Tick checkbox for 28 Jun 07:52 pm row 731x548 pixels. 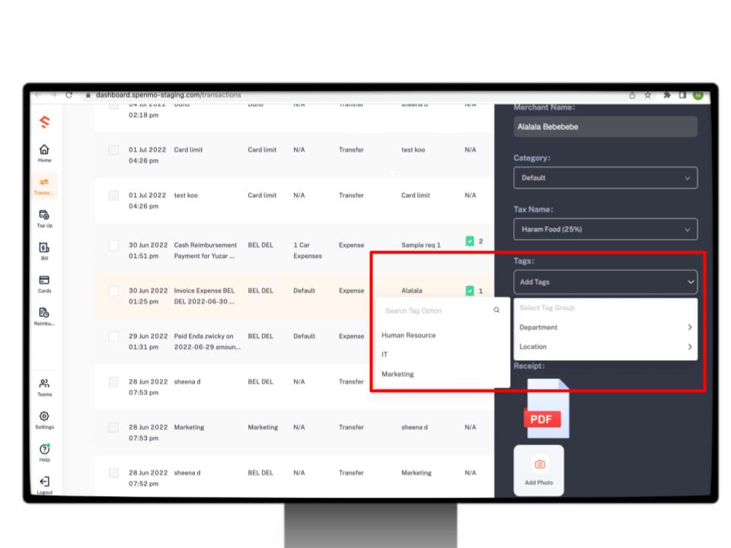tap(113, 473)
